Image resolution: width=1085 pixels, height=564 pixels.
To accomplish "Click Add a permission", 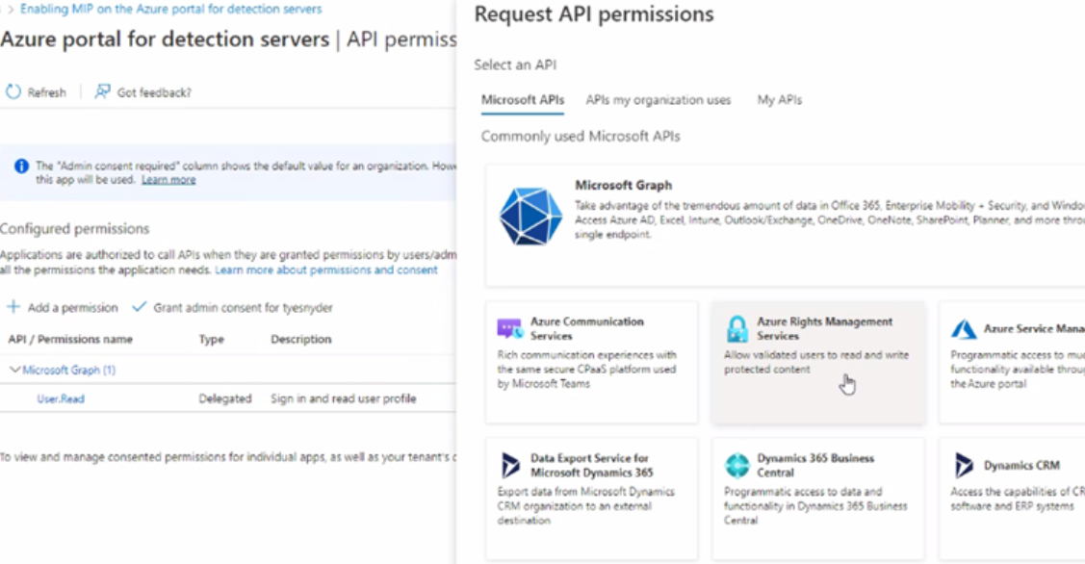I will tap(63, 307).
